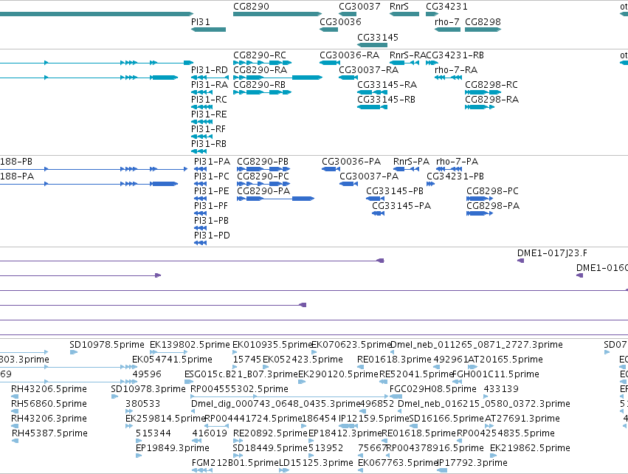Open the CG8290-RB transcript label

coord(259,85)
